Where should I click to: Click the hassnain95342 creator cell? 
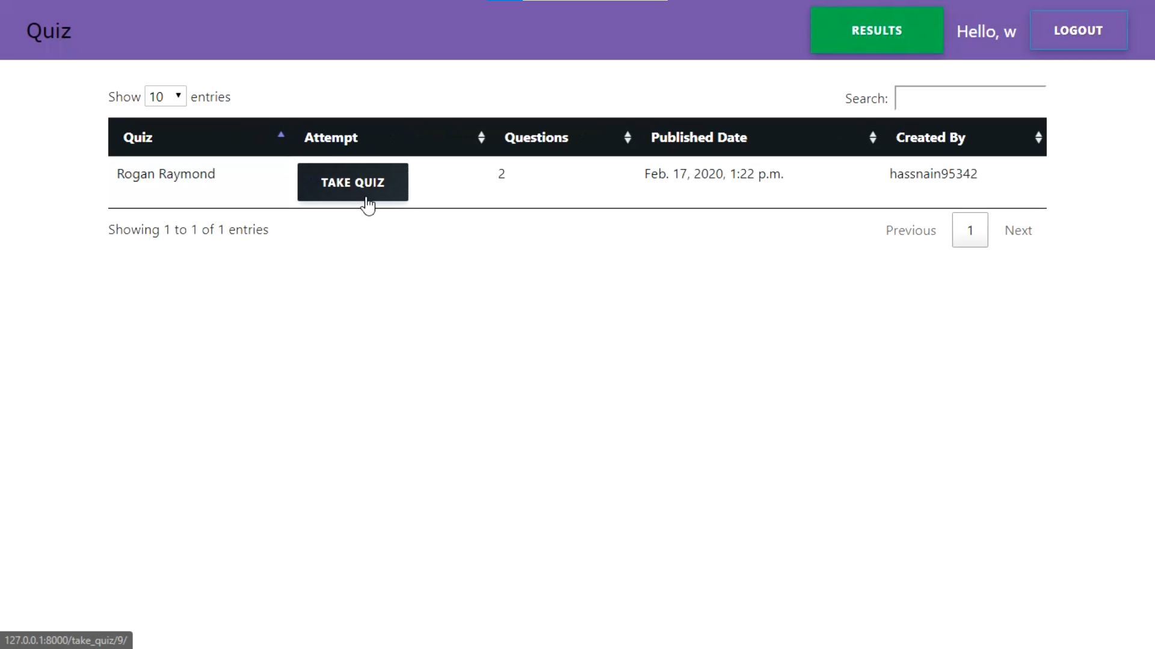(933, 174)
